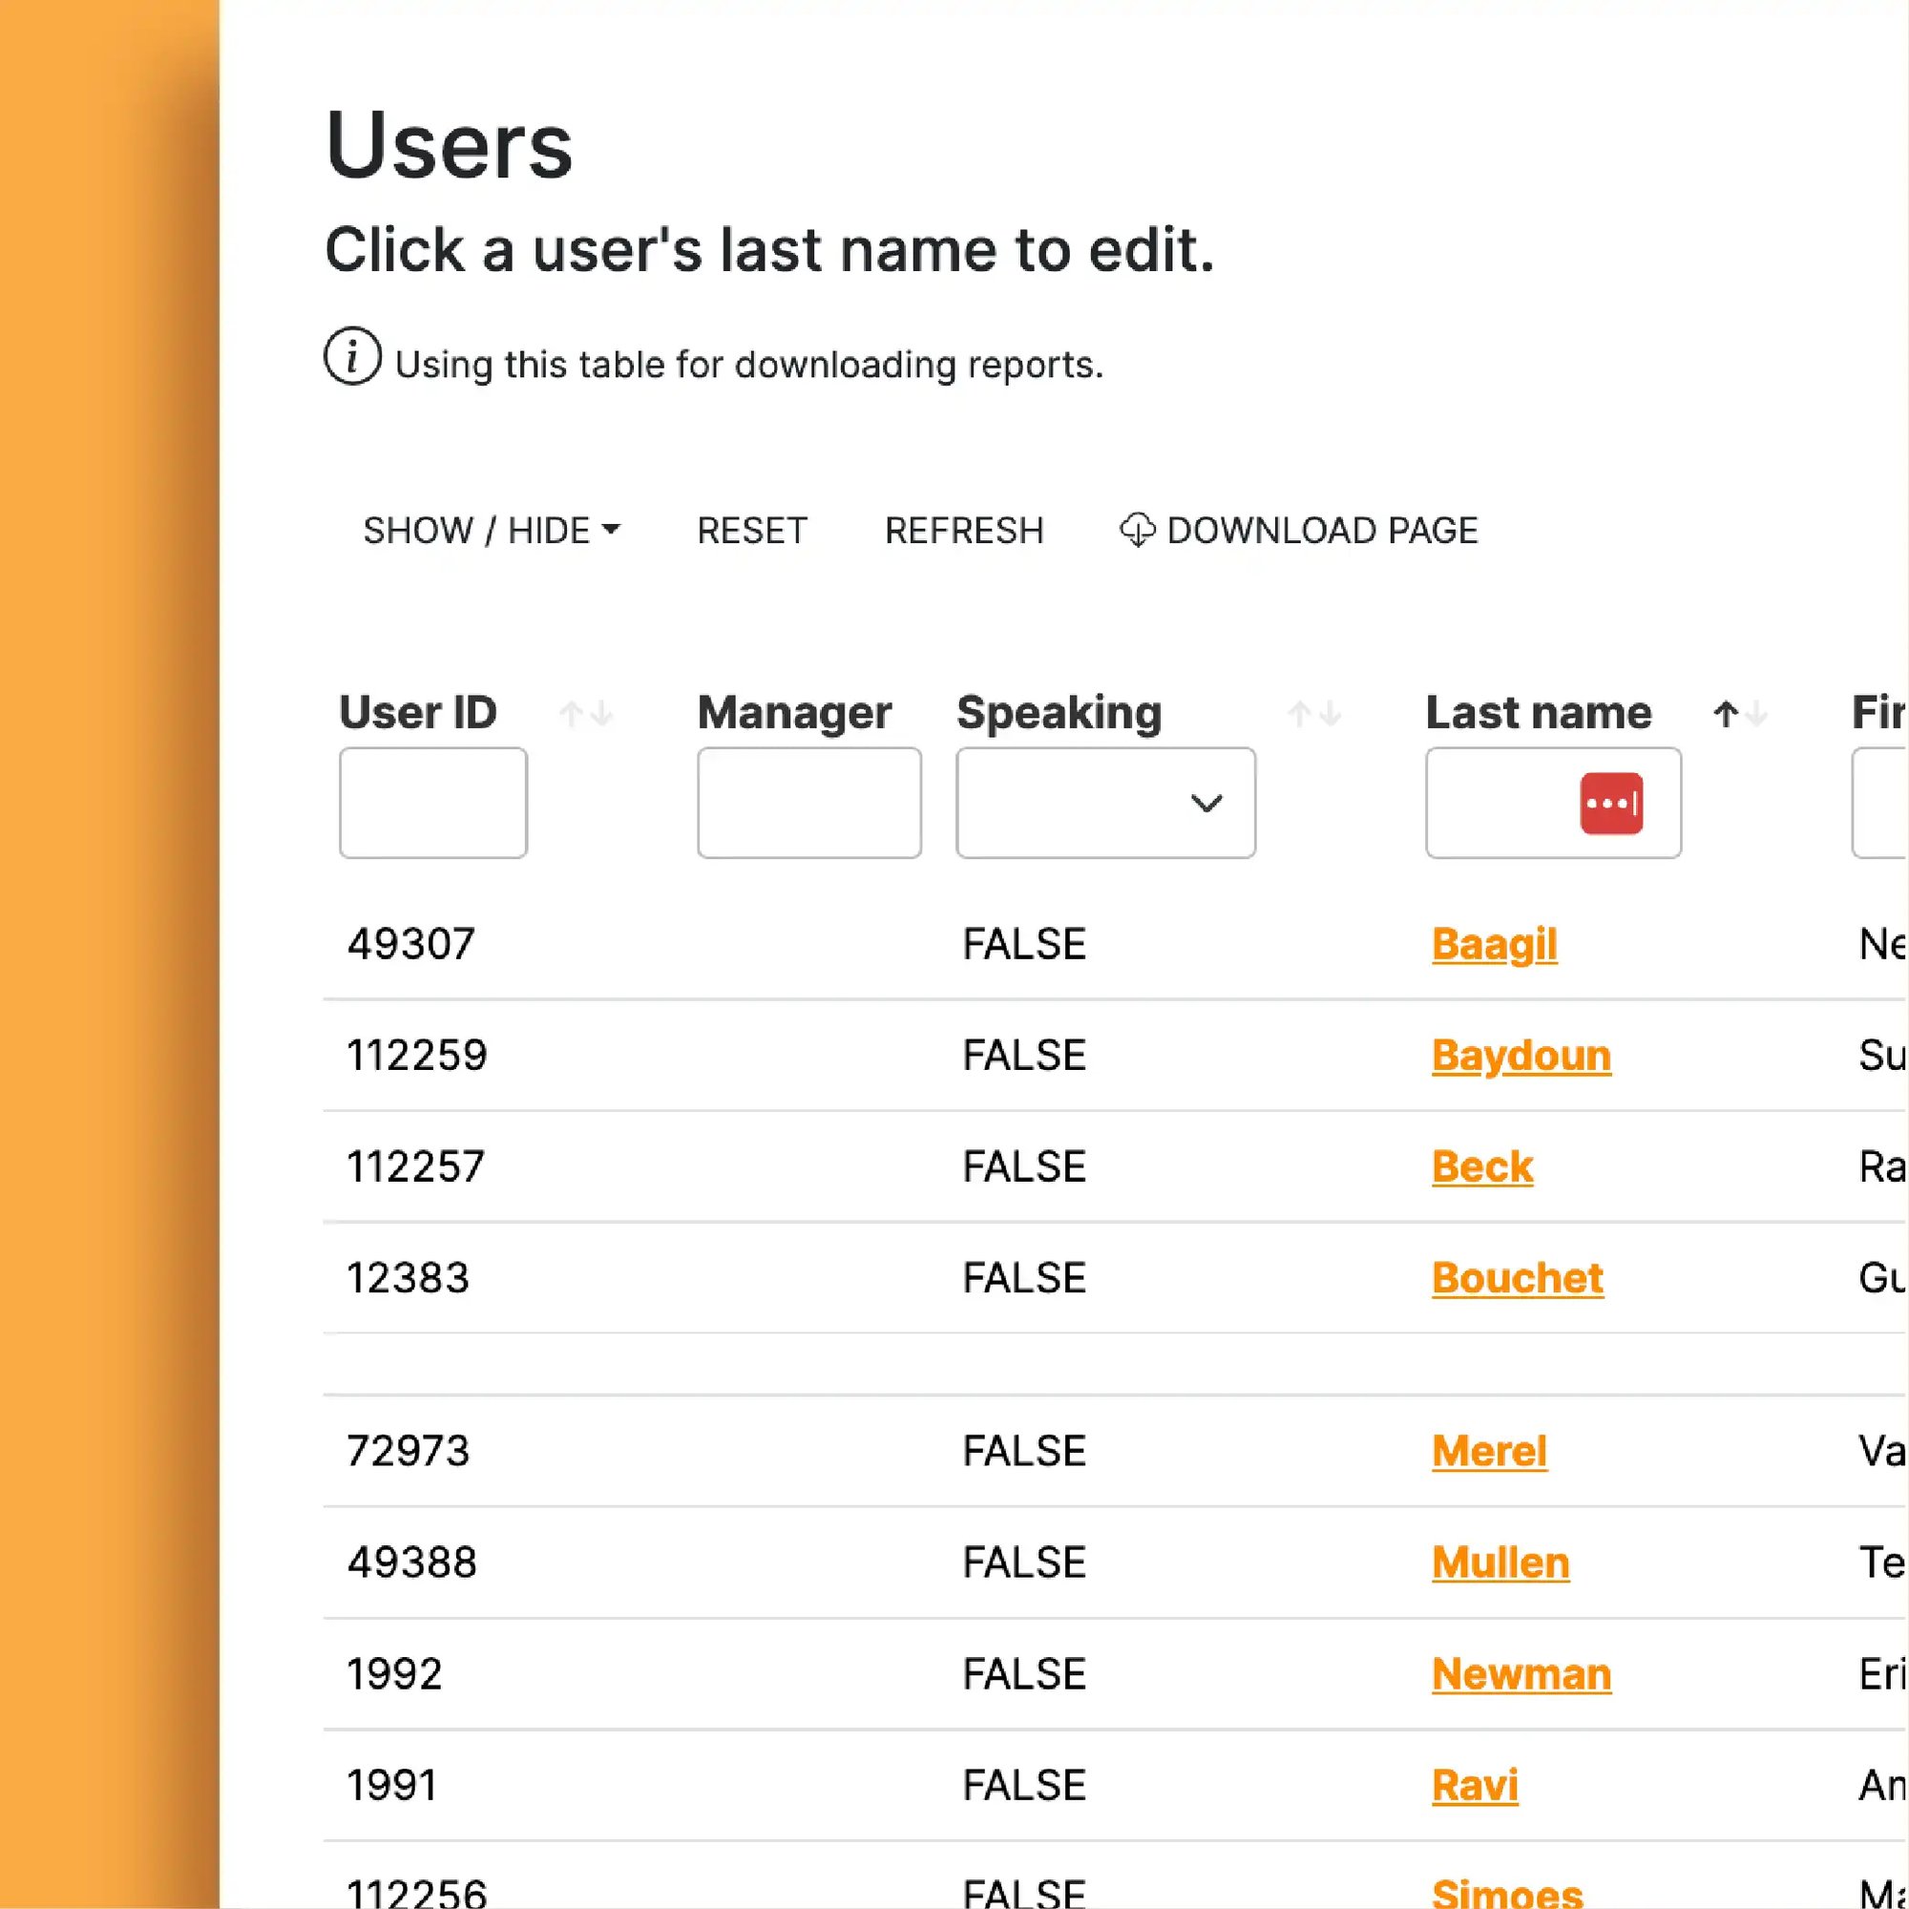
Task: Click the User ID filter field
Action: pyautogui.click(x=432, y=803)
